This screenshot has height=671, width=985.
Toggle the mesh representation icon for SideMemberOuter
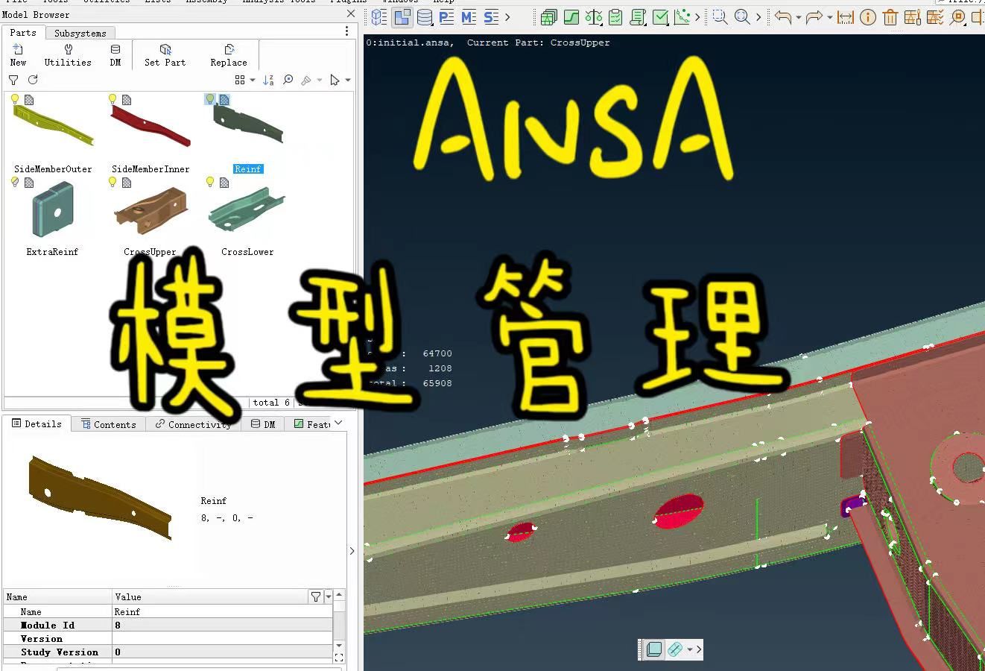click(29, 100)
